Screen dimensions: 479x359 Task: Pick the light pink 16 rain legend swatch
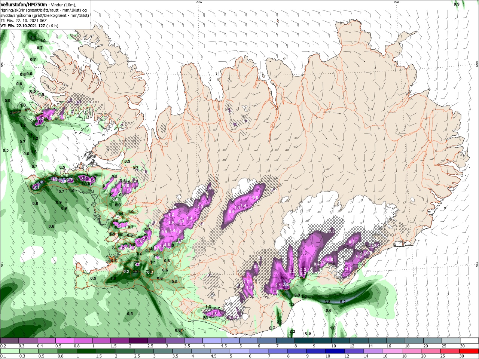(392, 351)
